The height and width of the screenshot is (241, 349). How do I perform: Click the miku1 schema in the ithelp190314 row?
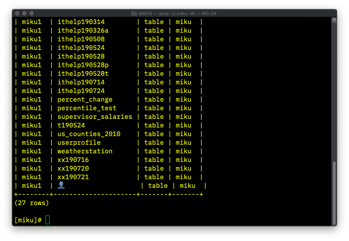click(32, 22)
